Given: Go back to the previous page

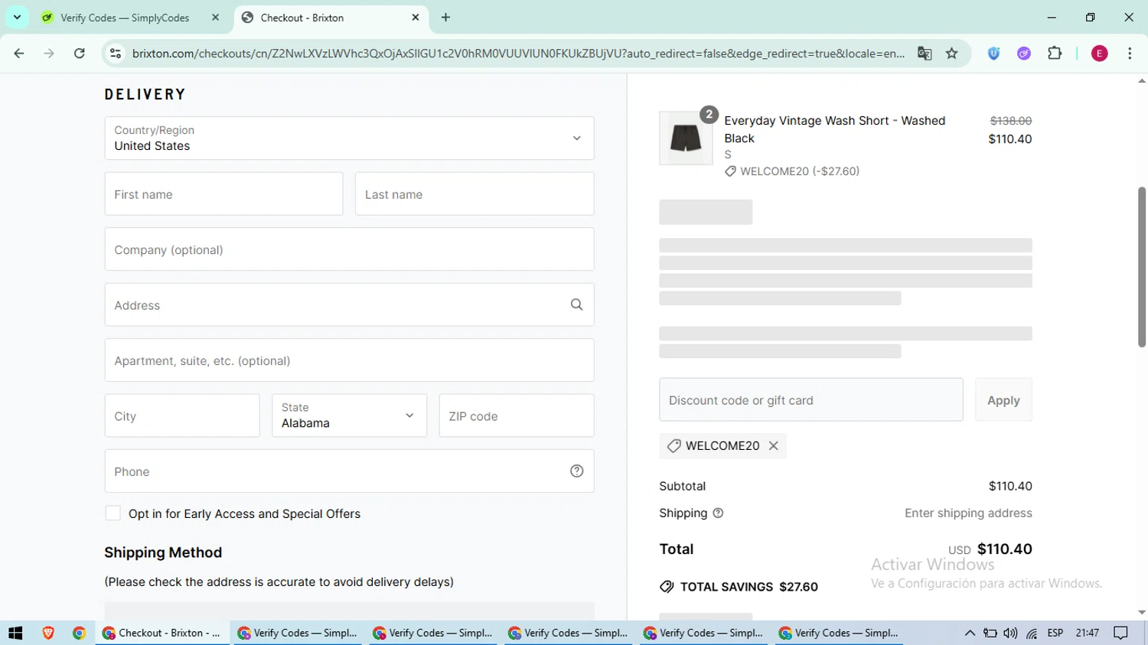Looking at the screenshot, I should [19, 54].
